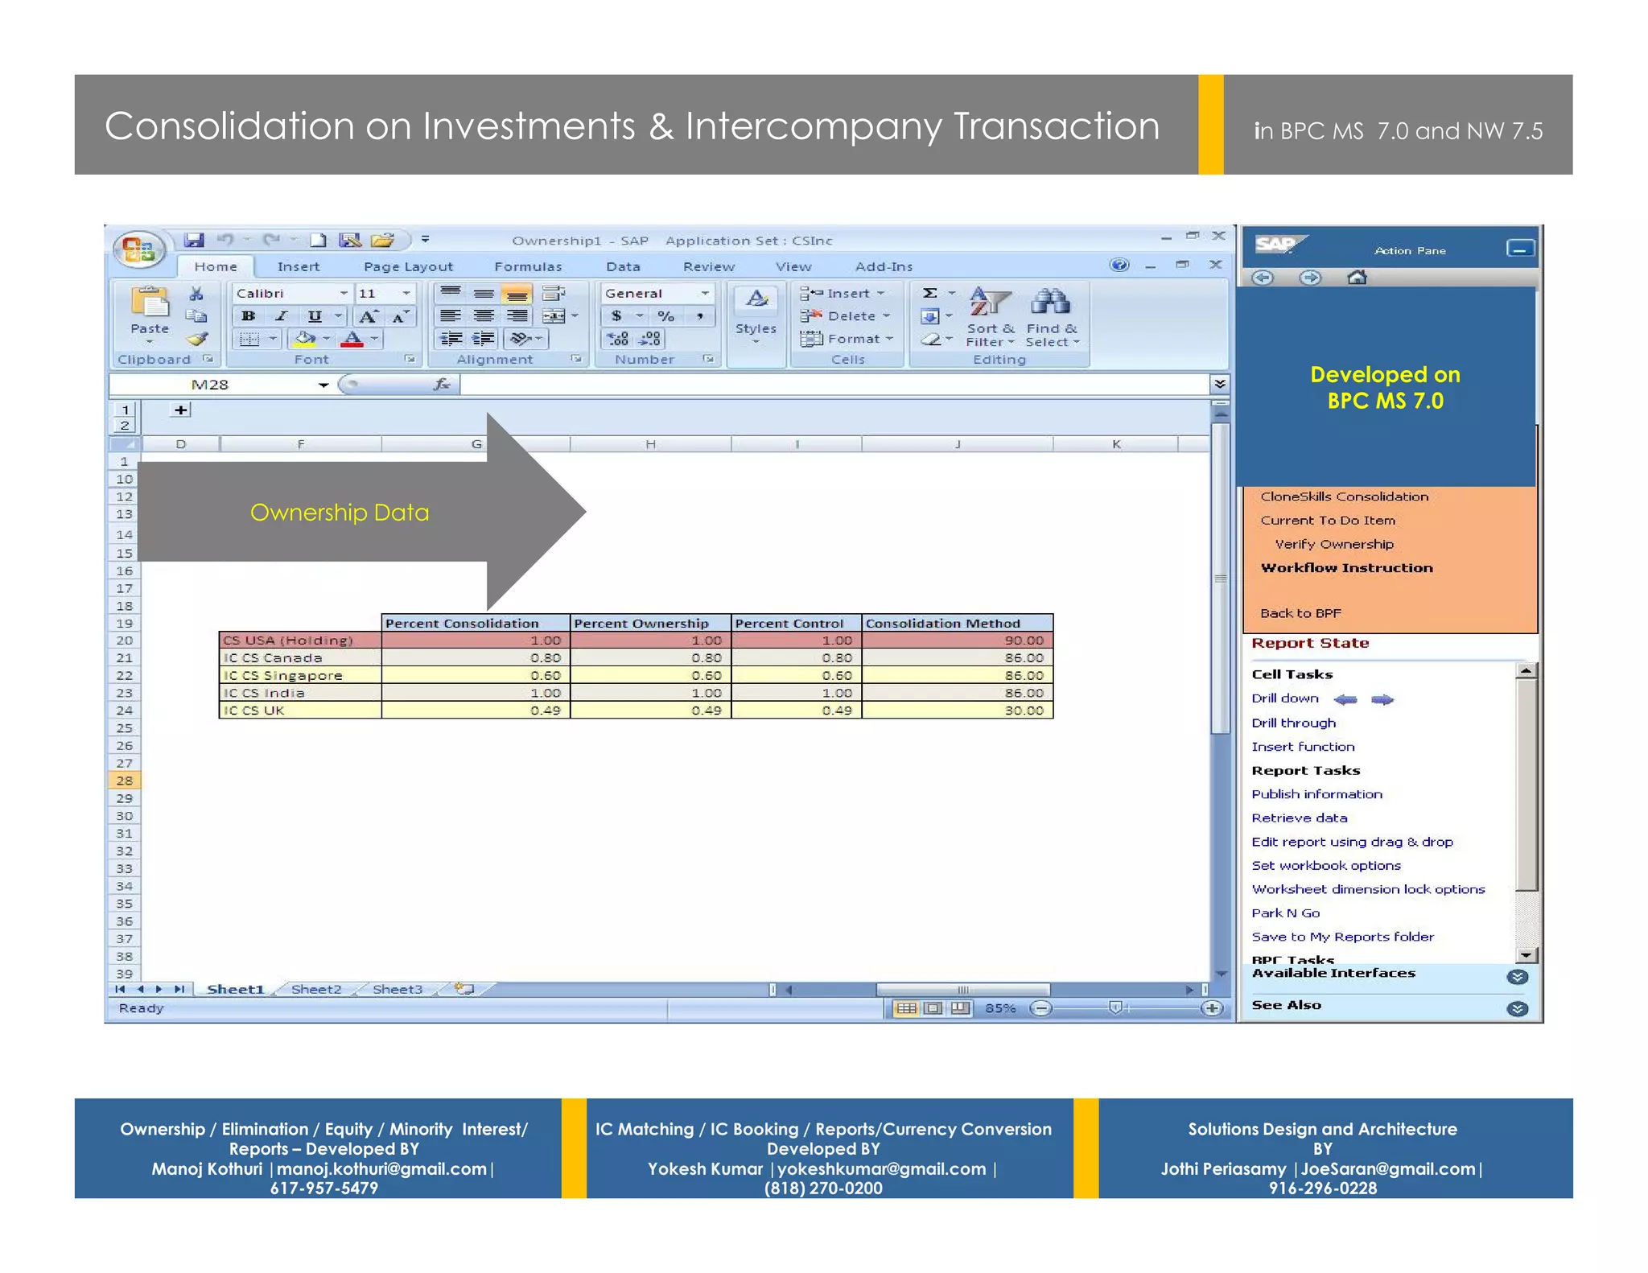Open the font name dropdown Calibri
The image size is (1648, 1273).
pyautogui.click(x=344, y=294)
